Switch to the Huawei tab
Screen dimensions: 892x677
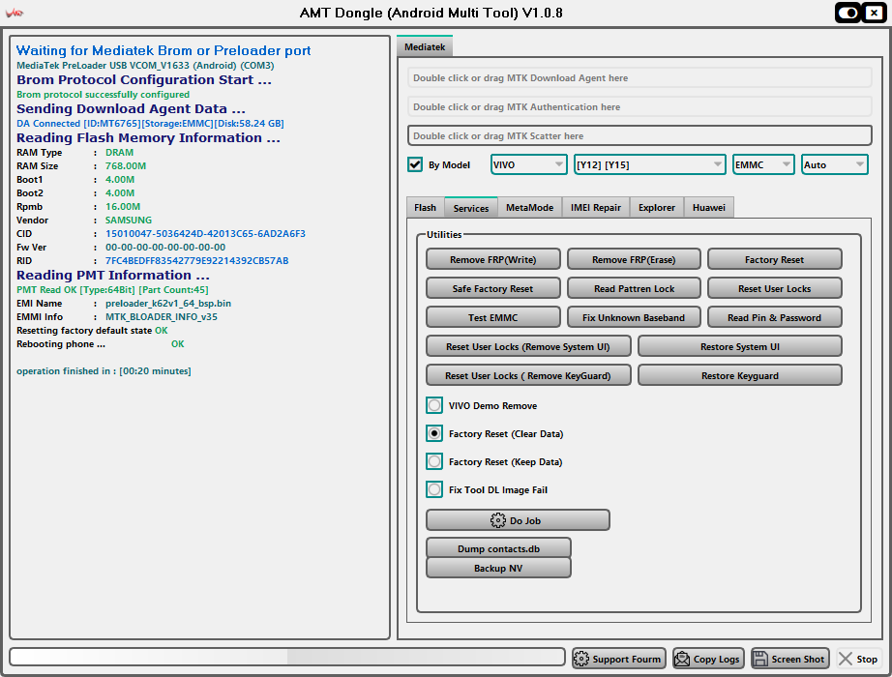tap(709, 208)
